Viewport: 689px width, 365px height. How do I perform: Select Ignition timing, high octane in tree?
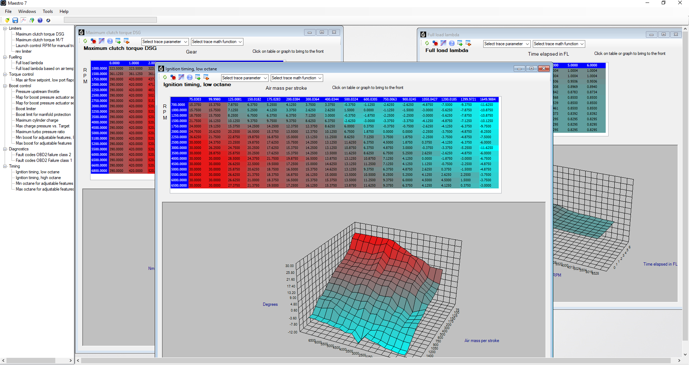click(38, 178)
